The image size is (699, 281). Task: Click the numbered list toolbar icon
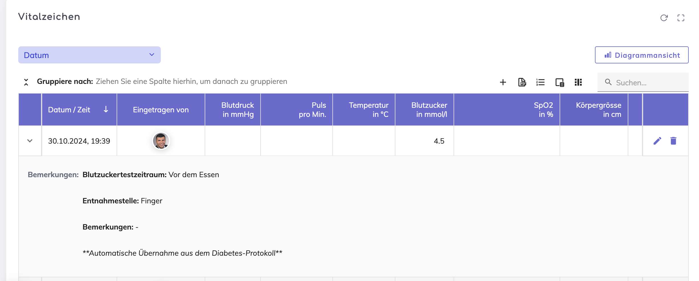tap(540, 82)
